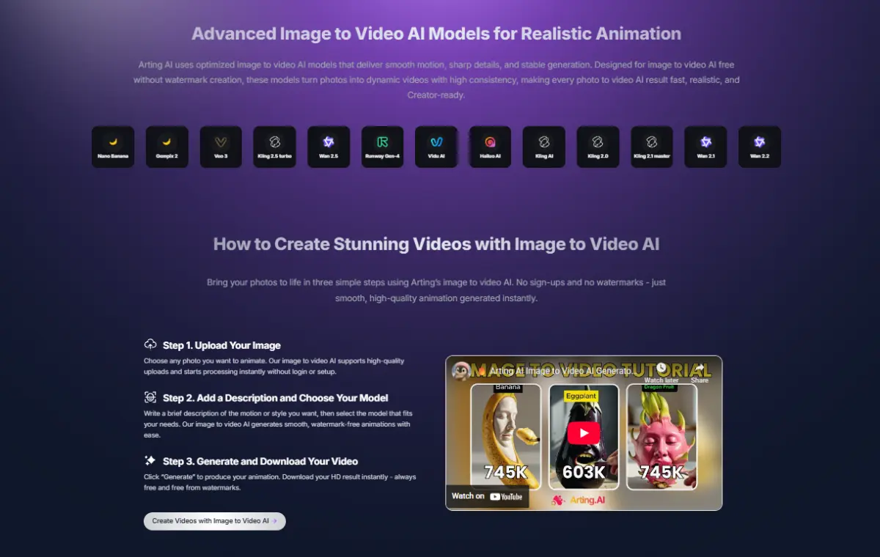The image size is (880, 557).
Task: Click the Dragon Fruit thumbnail in the video
Action: (661, 437)
